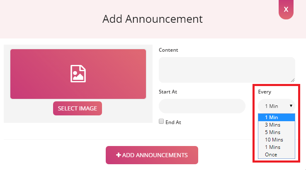Pick the 5 Mins interval option
The image size is (306, 170).
(x=272, y=132)
